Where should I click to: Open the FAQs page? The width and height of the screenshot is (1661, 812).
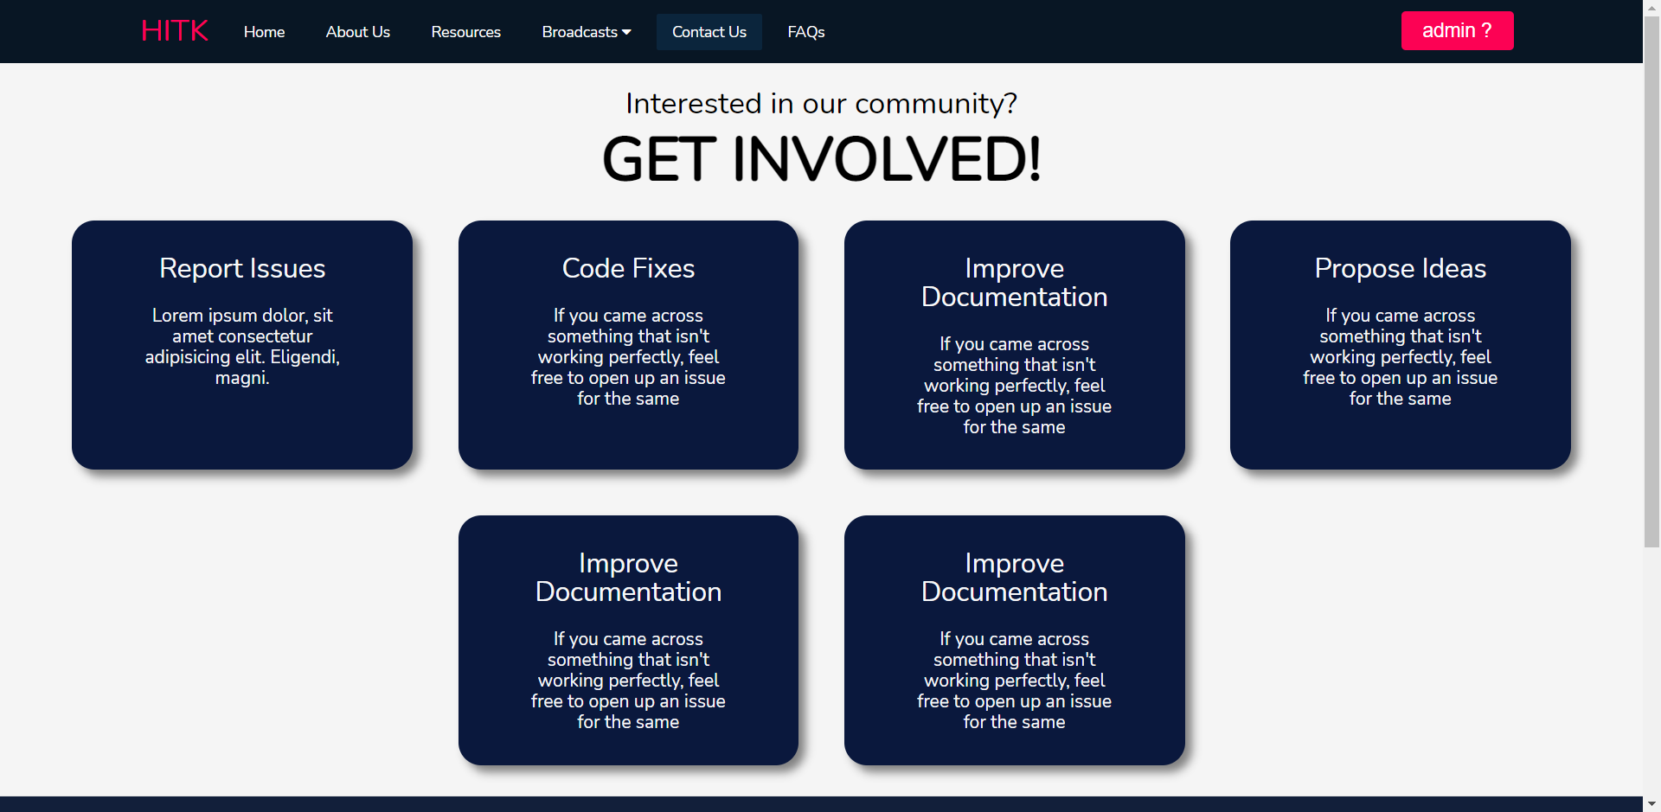806,32
